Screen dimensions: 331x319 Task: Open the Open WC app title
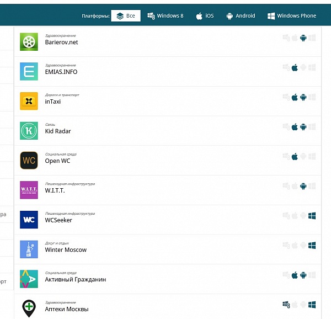(x=57, y=161)
